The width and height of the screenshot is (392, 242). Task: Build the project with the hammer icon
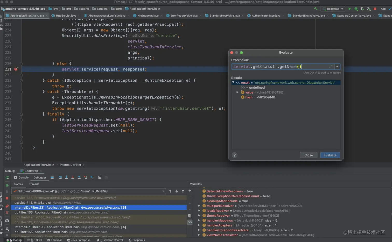tap(316, 9)
